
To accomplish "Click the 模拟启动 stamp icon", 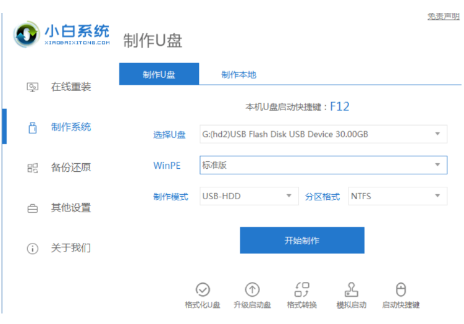I will (x=352, y=289).
